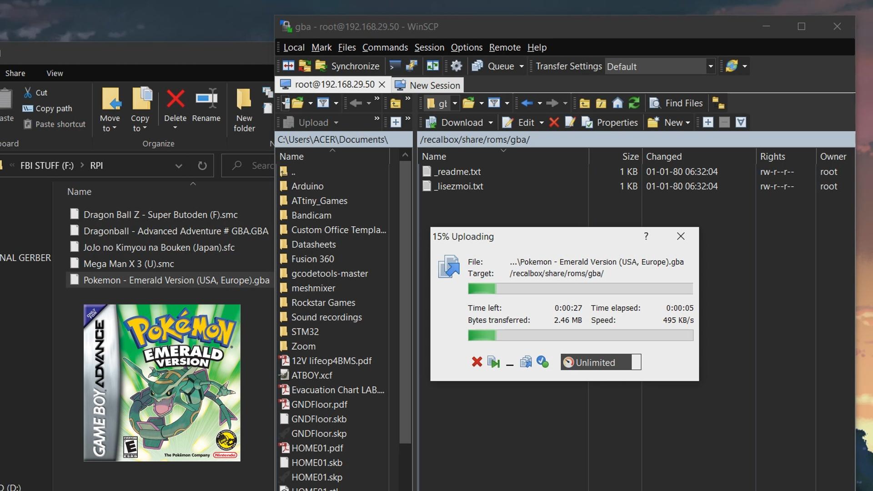Open the terminal console icon
This screenshot has height=491, width=873.
(395, 66)
